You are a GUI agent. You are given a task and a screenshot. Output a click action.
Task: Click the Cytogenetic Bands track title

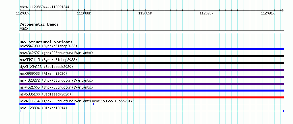[39, 24]
